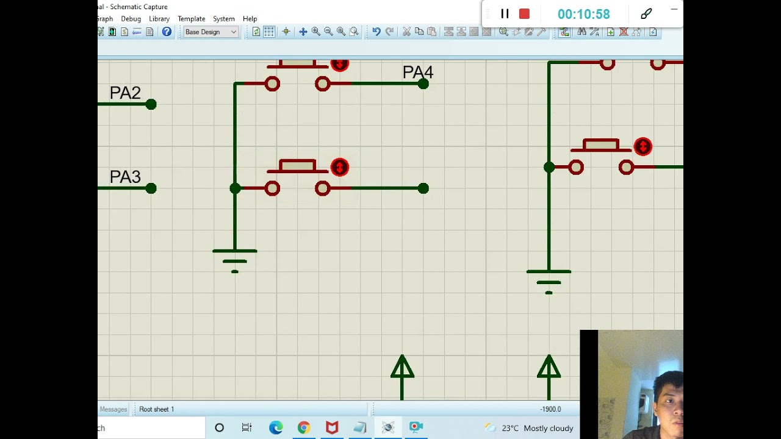This screenshot has height=439, width=781.
Task: Click the unlabeled terminal dot below PA4
Action: click(423, 188)
